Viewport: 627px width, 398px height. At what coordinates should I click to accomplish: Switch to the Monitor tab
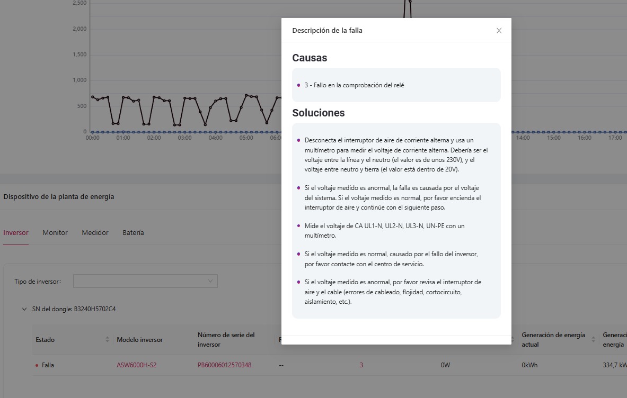click(x=55, y=232)
